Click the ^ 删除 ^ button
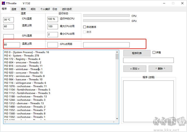Screen dimensions: 187x132 (x=160, y=68)
